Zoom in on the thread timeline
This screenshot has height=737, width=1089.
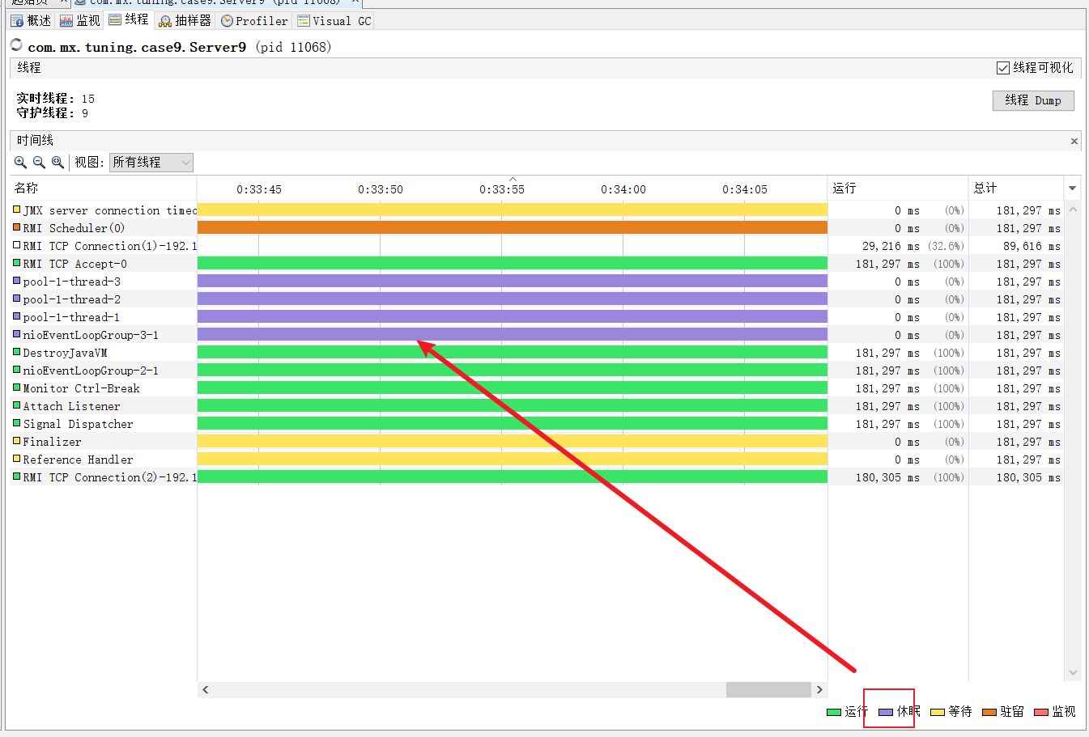20,163
